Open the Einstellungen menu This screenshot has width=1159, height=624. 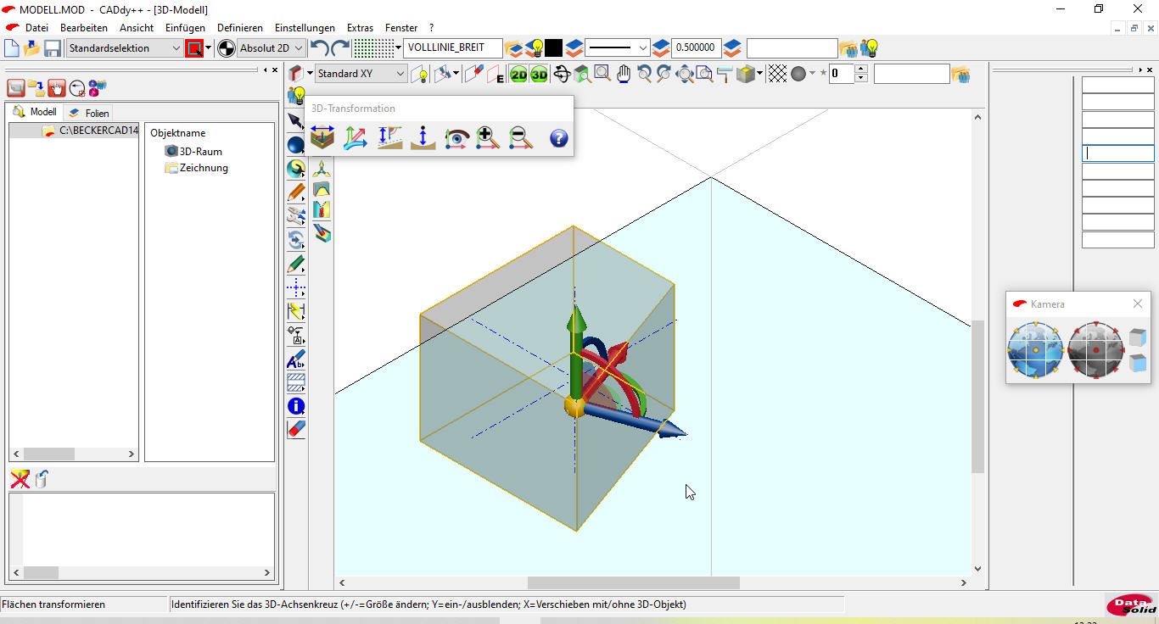[x=305, y=28]
